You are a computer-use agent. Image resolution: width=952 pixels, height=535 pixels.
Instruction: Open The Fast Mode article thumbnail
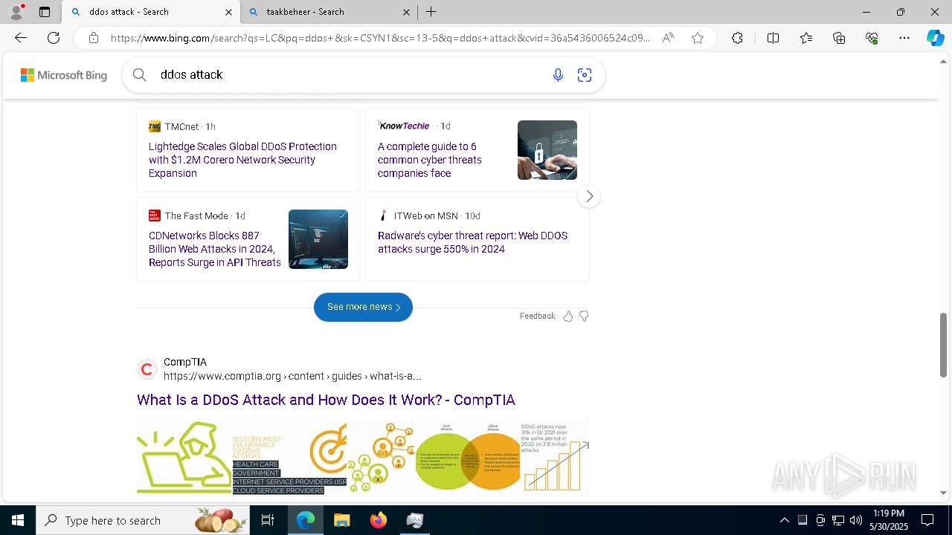coord(318,239)
